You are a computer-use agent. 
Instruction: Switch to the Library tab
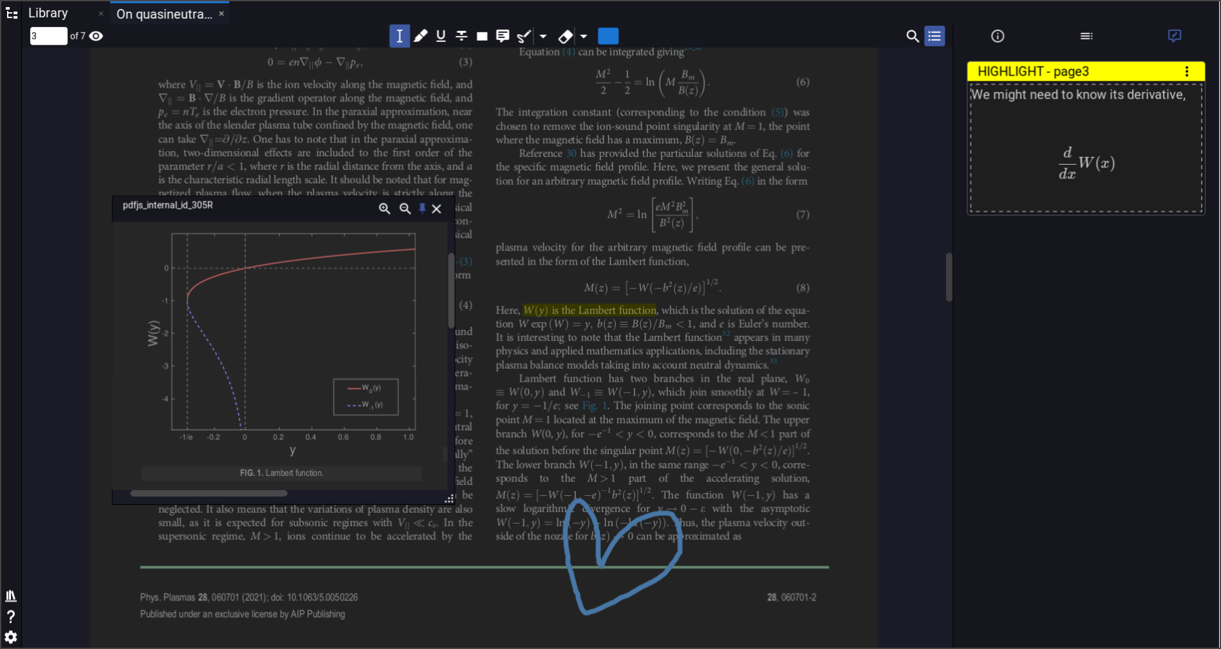(48, 13)
